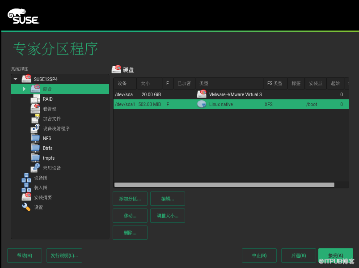Click the 未用设备 unused devices icon
Image resolution: width=359 pixels, height=268 pixels.
point(35,168)
